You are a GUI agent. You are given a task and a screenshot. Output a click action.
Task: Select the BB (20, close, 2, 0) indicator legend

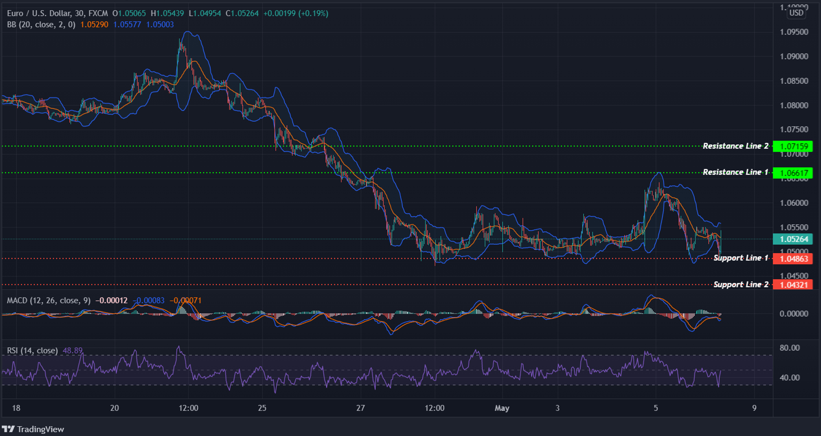point(41,25)
